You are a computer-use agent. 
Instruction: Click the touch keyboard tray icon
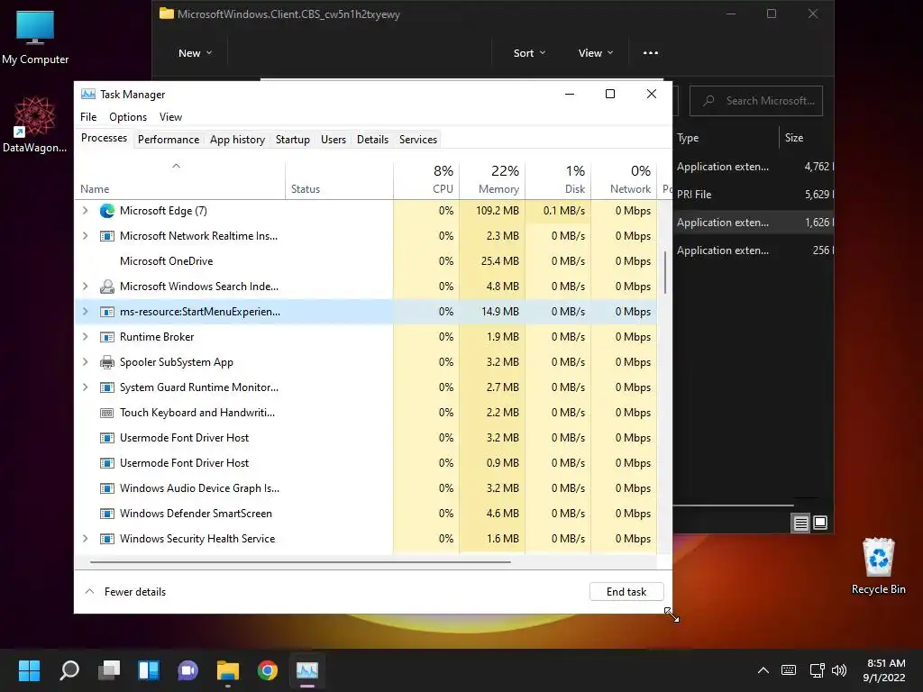788,669
